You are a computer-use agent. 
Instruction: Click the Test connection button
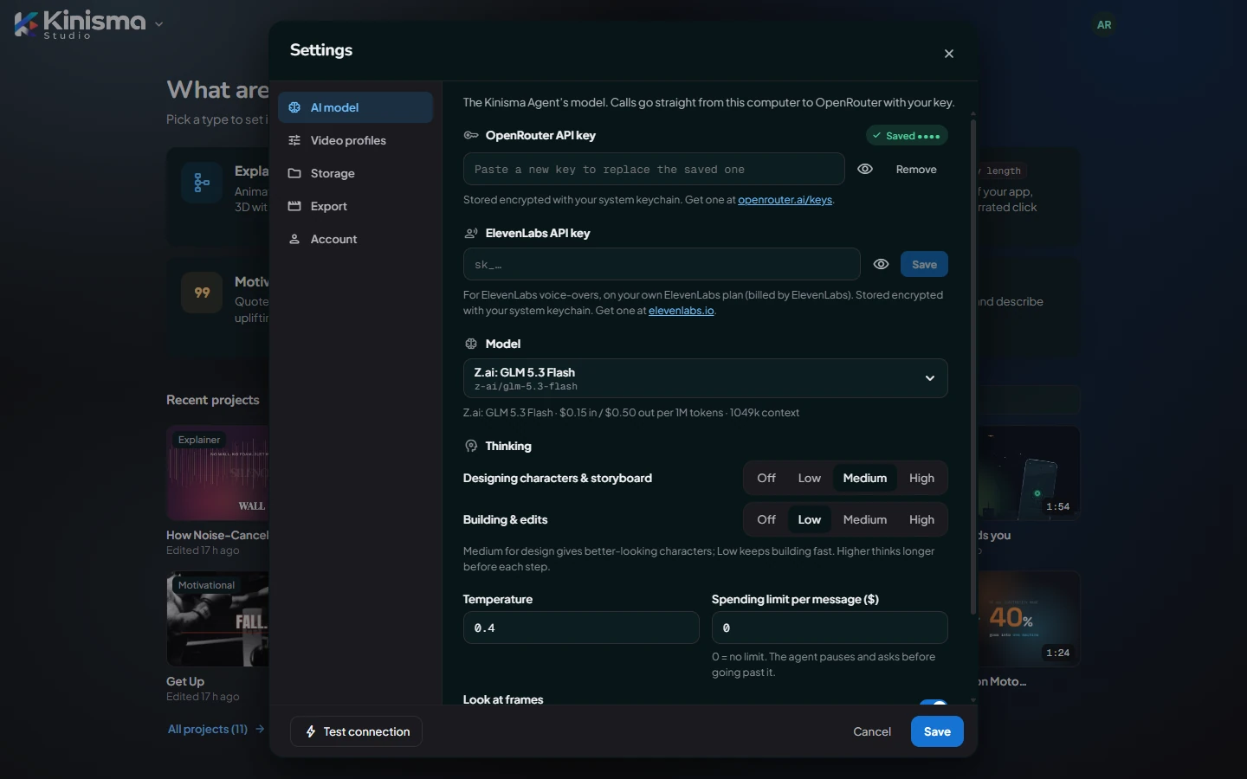356,731
